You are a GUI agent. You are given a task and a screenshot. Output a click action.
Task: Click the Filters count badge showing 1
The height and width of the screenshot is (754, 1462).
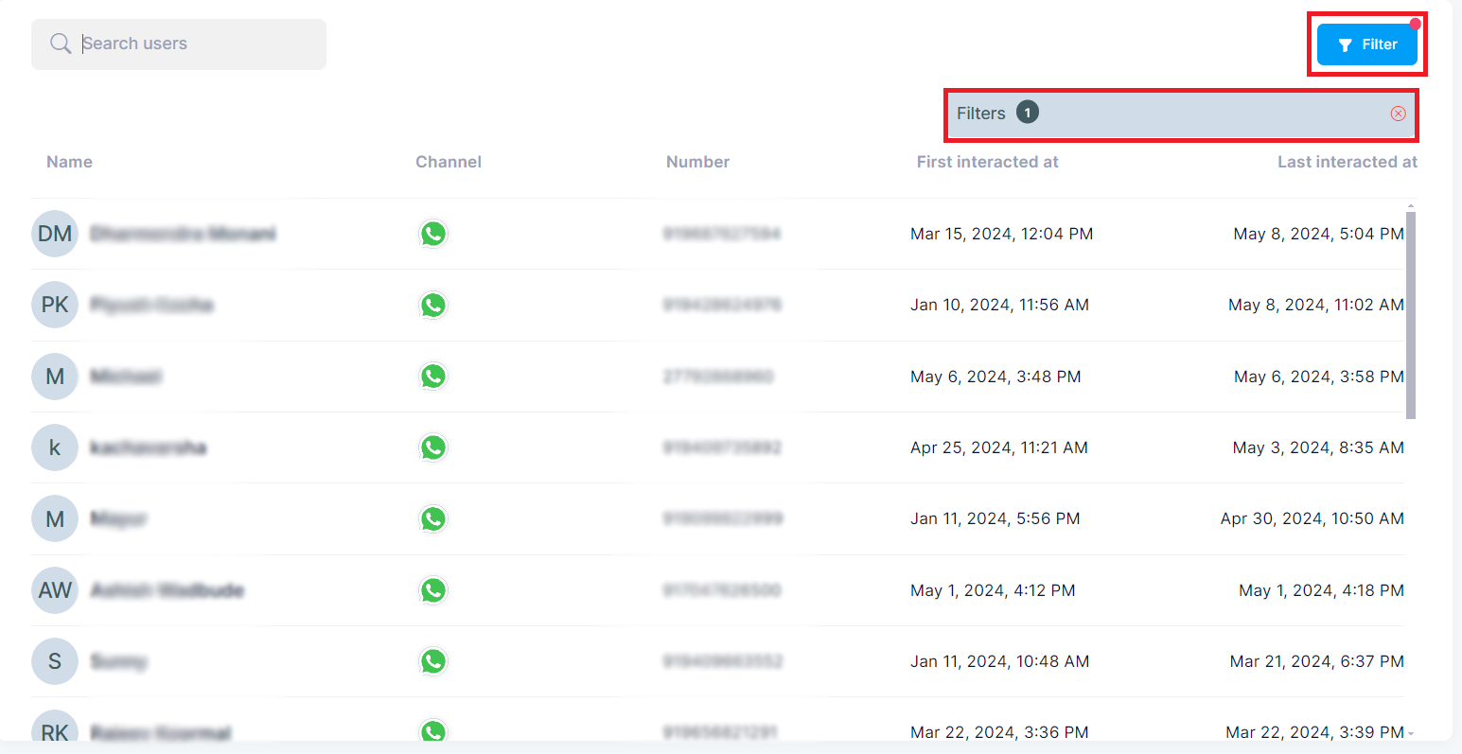[1028, 113]
